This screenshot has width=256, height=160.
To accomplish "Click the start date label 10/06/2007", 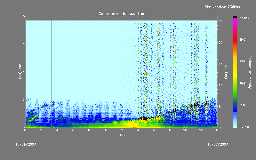I will 26,144.
